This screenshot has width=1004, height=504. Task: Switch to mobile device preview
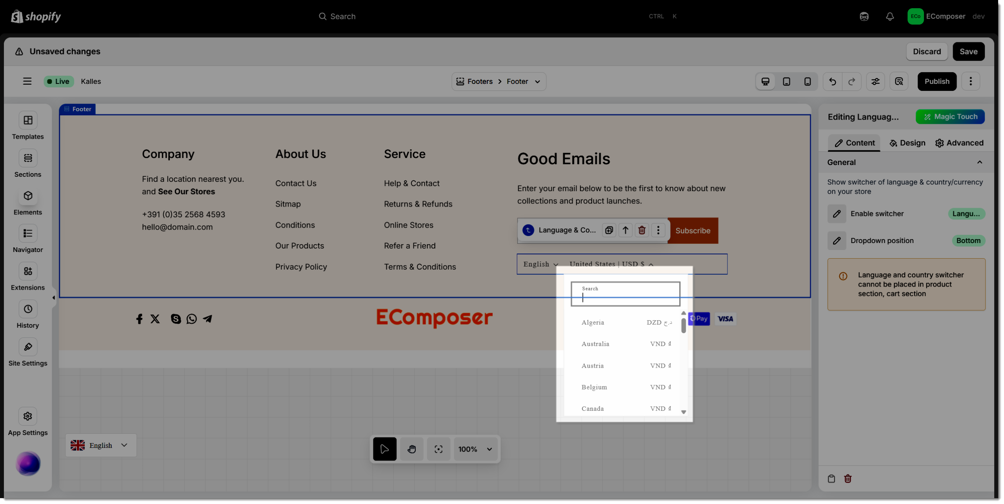click(808, 82)
